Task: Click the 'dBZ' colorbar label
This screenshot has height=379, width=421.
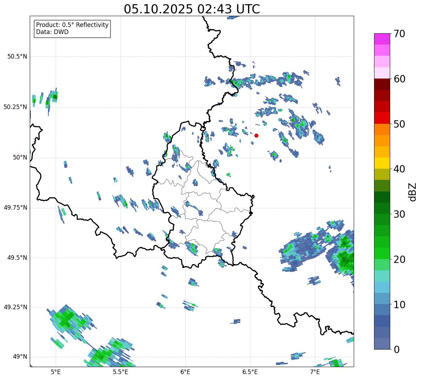Action: 413,191
